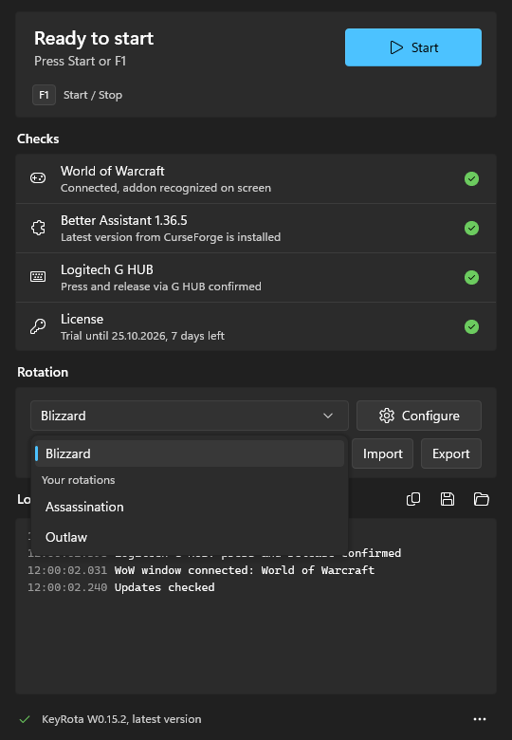This screenshot has height=740, width=512.
Task: Click the green checkmark for Logitech G HUB
Action: (x=471, y=277)
